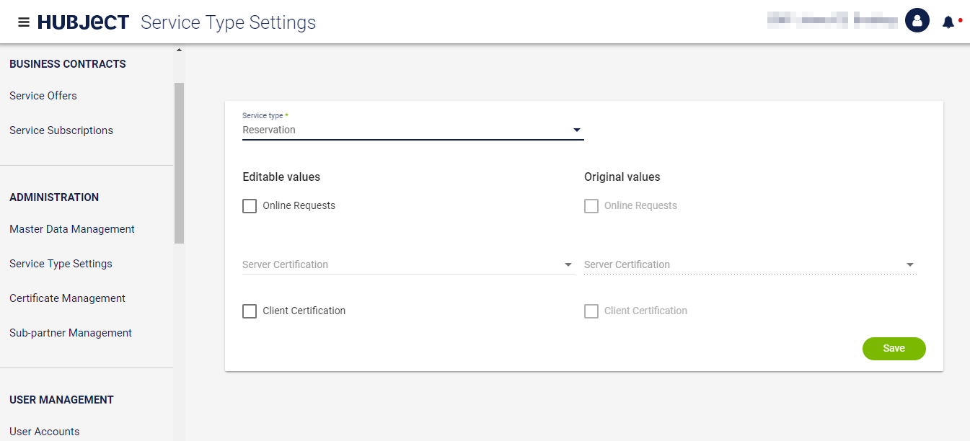970x441 pixels.
Task: Click the original values Client Certification checkbox
Action: click(x=591, y=311)
